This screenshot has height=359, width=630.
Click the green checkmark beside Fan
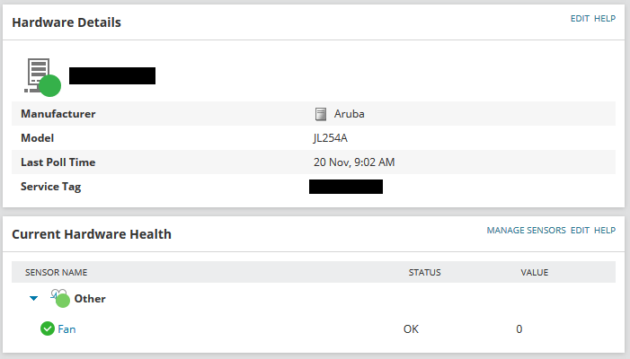coord(48,329)
